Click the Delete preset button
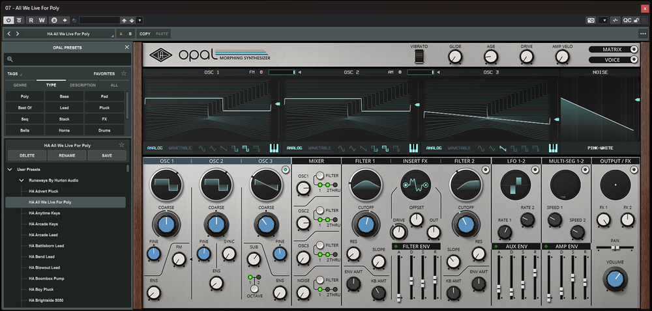 click(27, 155)
